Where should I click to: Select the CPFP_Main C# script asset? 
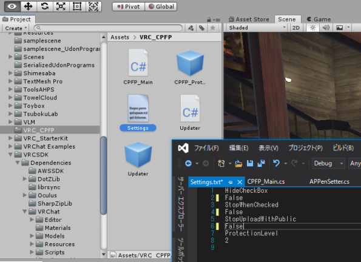138,67
